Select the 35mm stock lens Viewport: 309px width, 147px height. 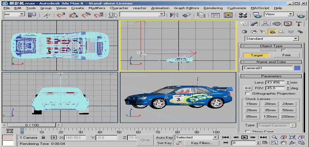pyautogui.click(x=270, y=110)
